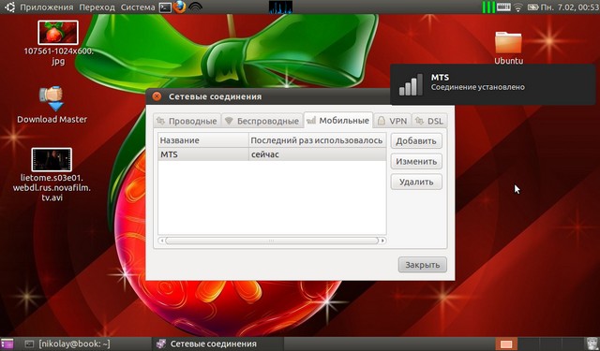Open the Переход menu
This screenshot has width=600, height=351.
97,7
